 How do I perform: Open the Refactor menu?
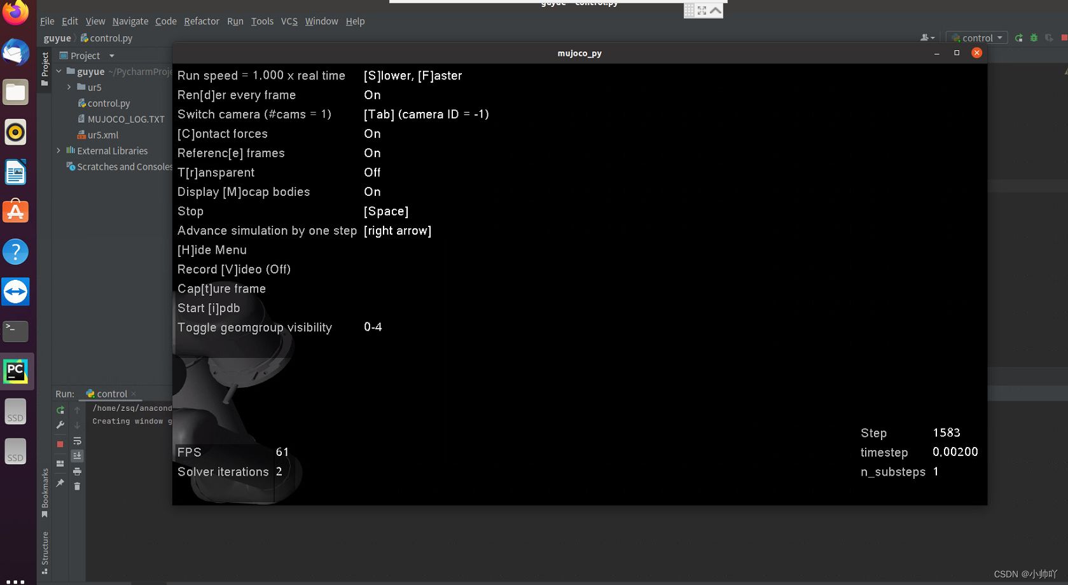[202, 21]
